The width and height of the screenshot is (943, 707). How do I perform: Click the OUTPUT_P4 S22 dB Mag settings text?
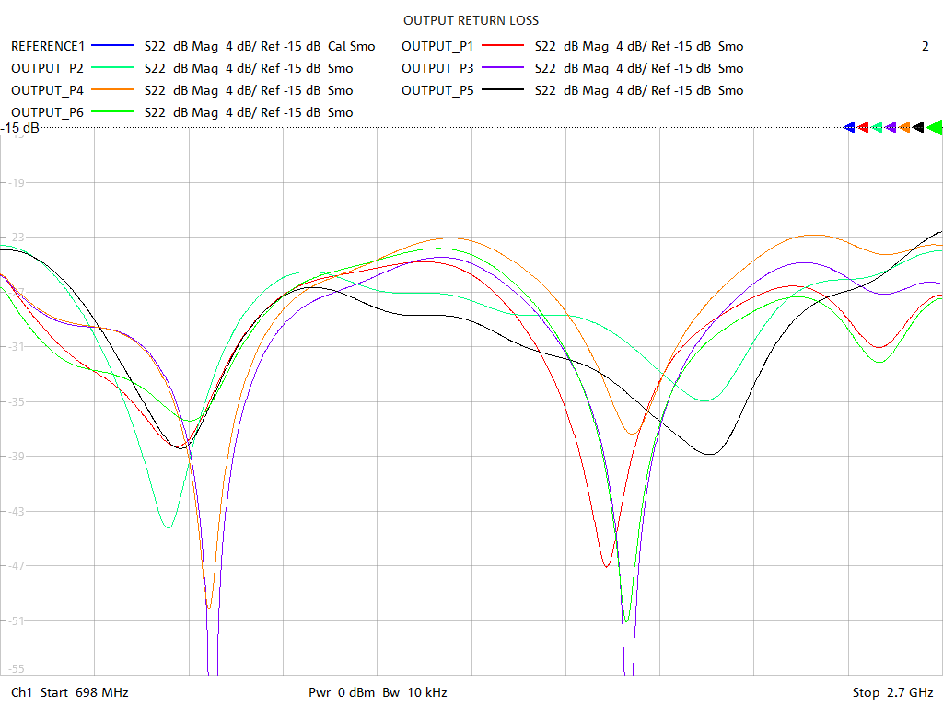(249, 91)
